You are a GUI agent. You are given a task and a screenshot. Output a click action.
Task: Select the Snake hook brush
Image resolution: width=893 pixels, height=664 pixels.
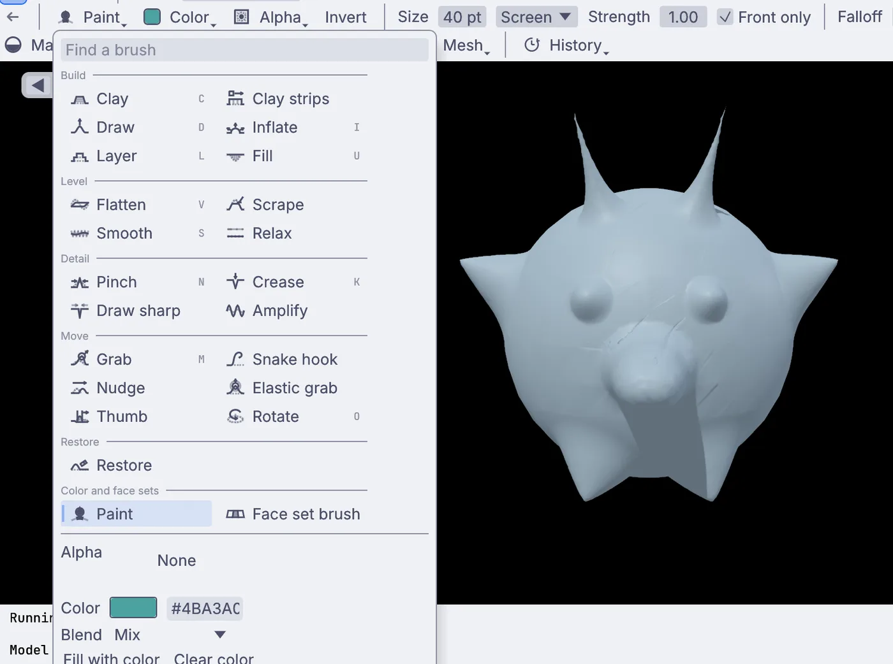pos(292,359)
